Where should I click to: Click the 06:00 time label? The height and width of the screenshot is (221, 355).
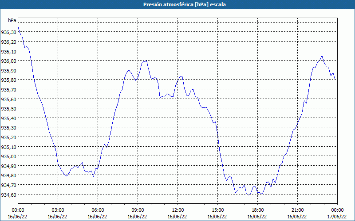98,210
